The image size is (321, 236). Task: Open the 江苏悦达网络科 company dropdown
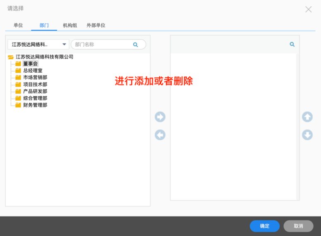(x=38, y=45)
